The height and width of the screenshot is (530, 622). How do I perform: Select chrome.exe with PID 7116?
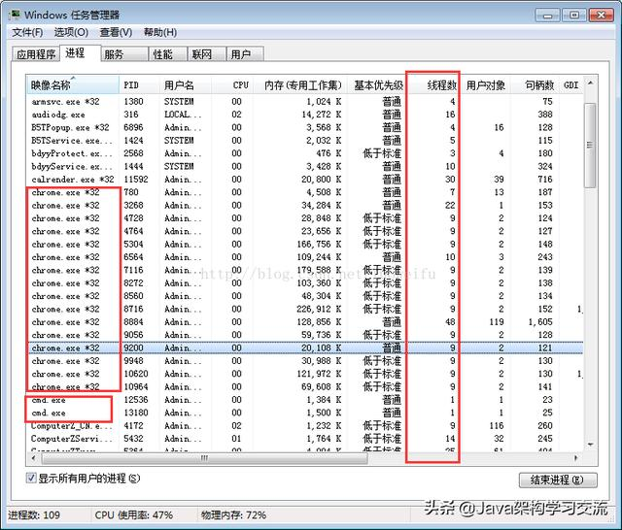[x=305, y=270]
